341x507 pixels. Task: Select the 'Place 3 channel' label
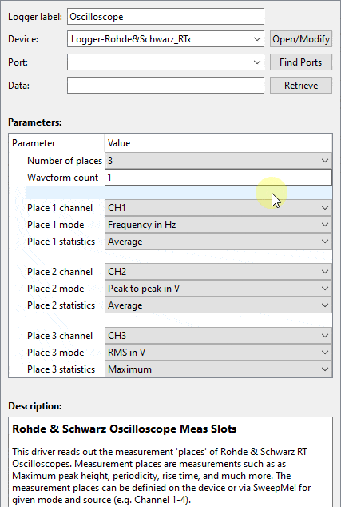(60, 336)
